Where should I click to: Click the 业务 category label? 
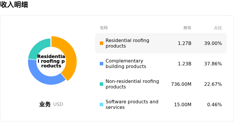tap(45, 104)
